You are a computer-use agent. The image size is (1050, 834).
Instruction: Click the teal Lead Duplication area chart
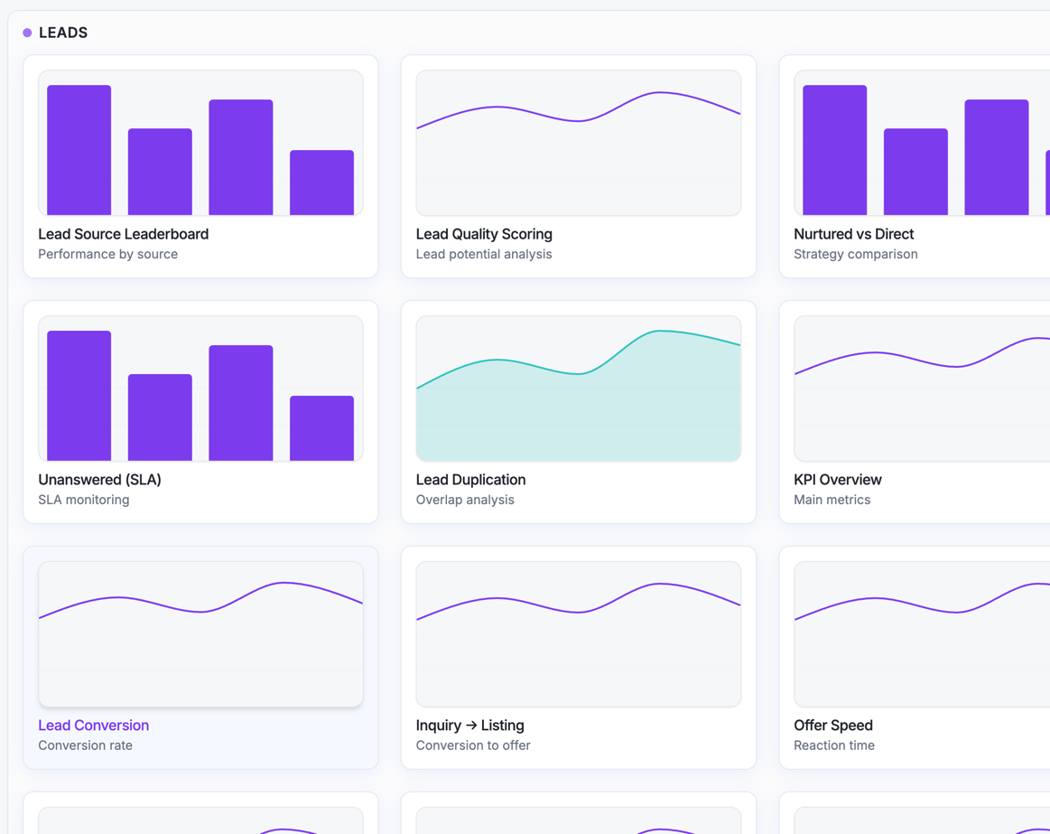coord(578,387)
